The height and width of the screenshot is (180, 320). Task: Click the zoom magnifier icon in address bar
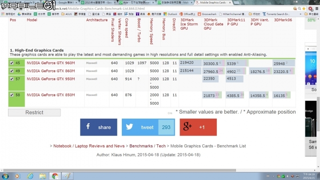pyautogui.click(x=300, y=8)
